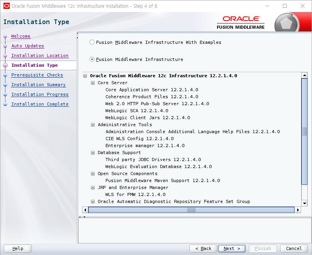This screenshot has width=312, height=255.
Task: Click the Installation Type current step marker
Action: click(5, 66)
